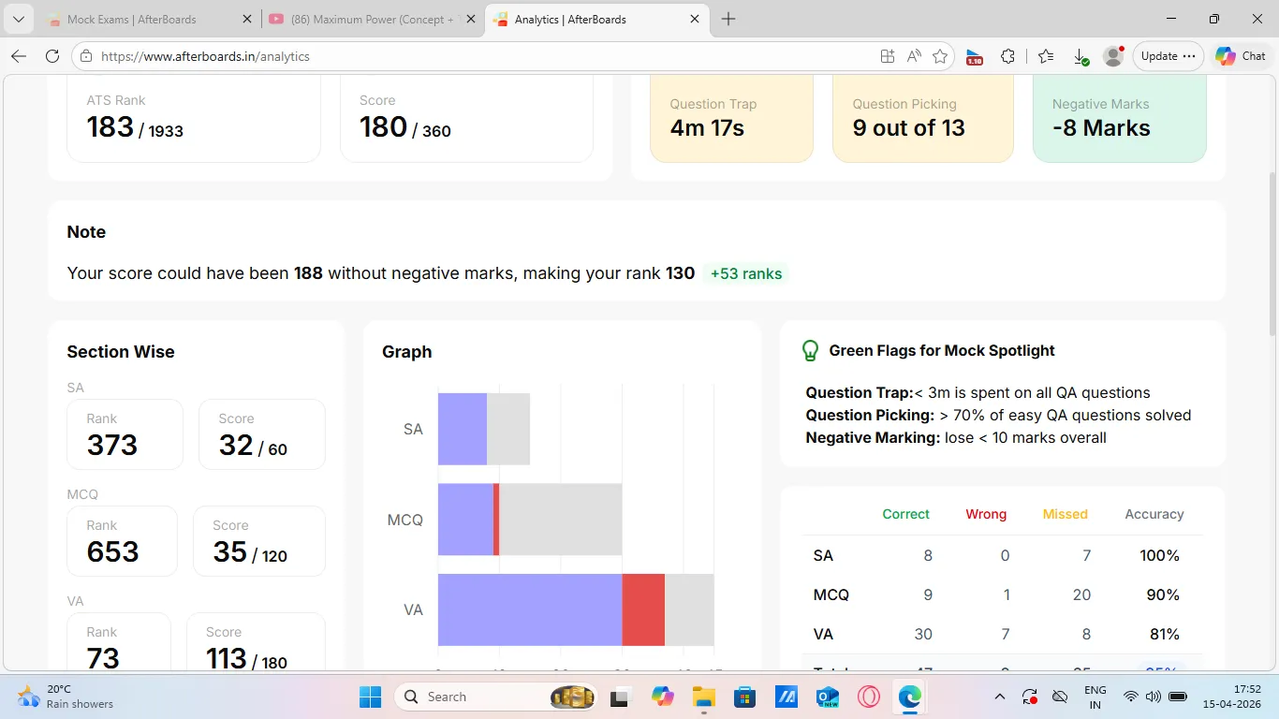This screenshot has height=719, width=1279.
Task: Bookmark this page with the star icon
Action: click(940, 56)
